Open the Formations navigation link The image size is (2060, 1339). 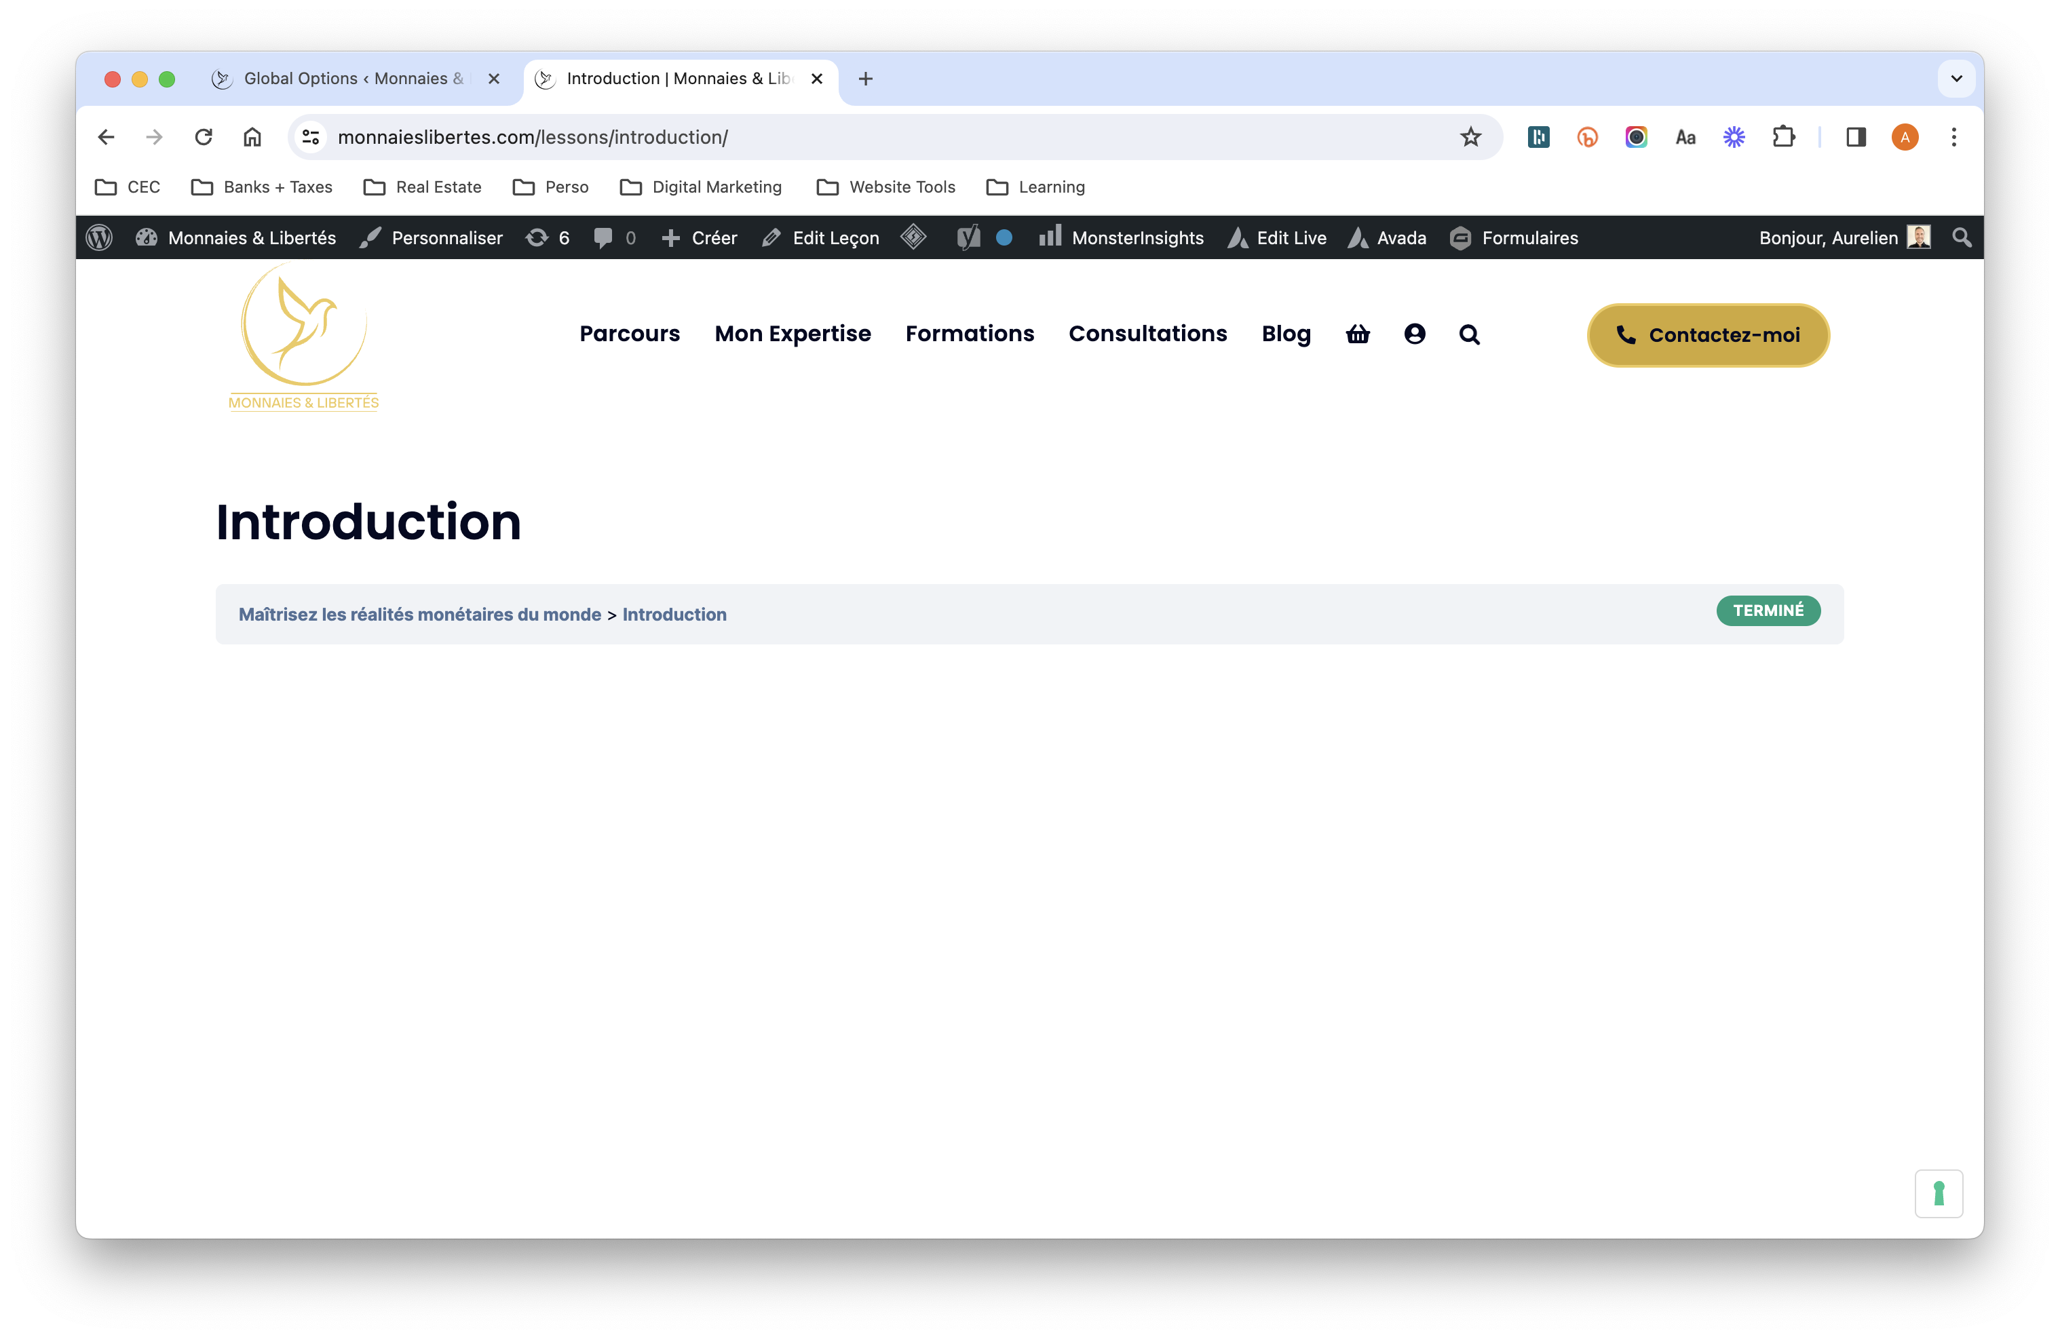(970, 334)
